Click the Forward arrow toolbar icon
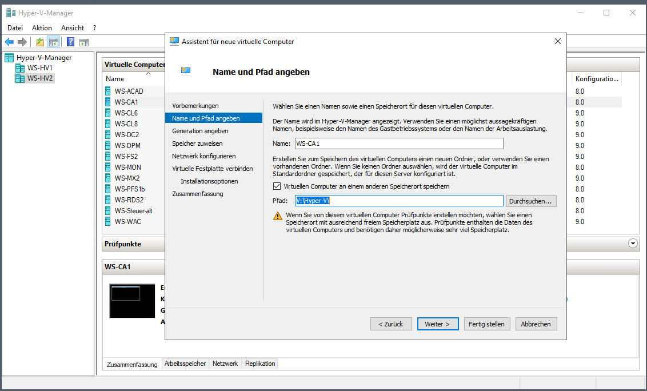 [x=22, y=42]
